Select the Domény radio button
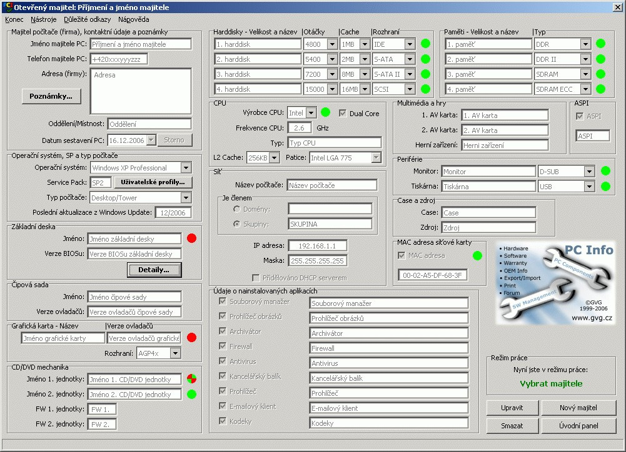 click(237, 209)
